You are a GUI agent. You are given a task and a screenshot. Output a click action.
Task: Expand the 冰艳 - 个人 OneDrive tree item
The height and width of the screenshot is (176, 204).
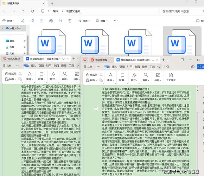[x=2, y=28]
